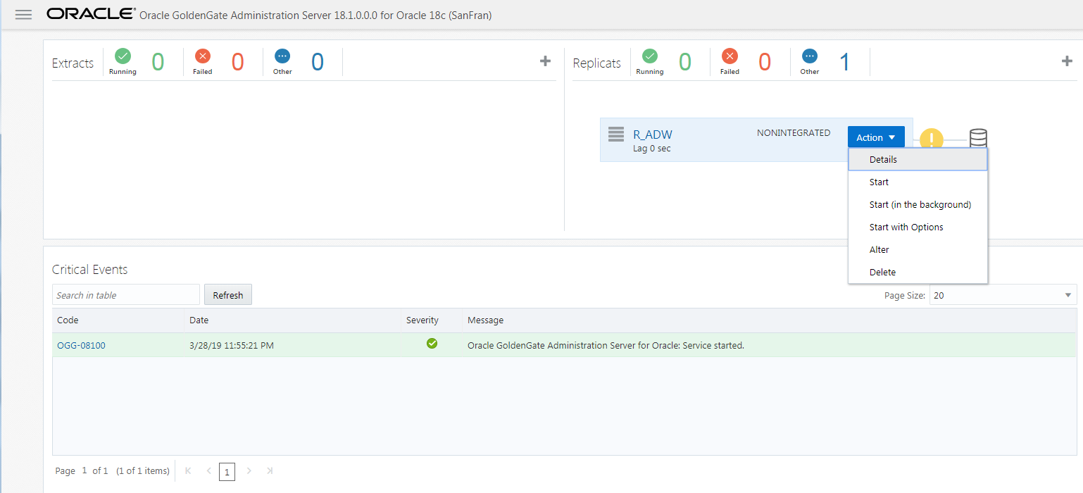Viewport: 1083px width, 493px height.
Task: Open the Action dropdown for R_ADW
Action: tap(876, 137)
